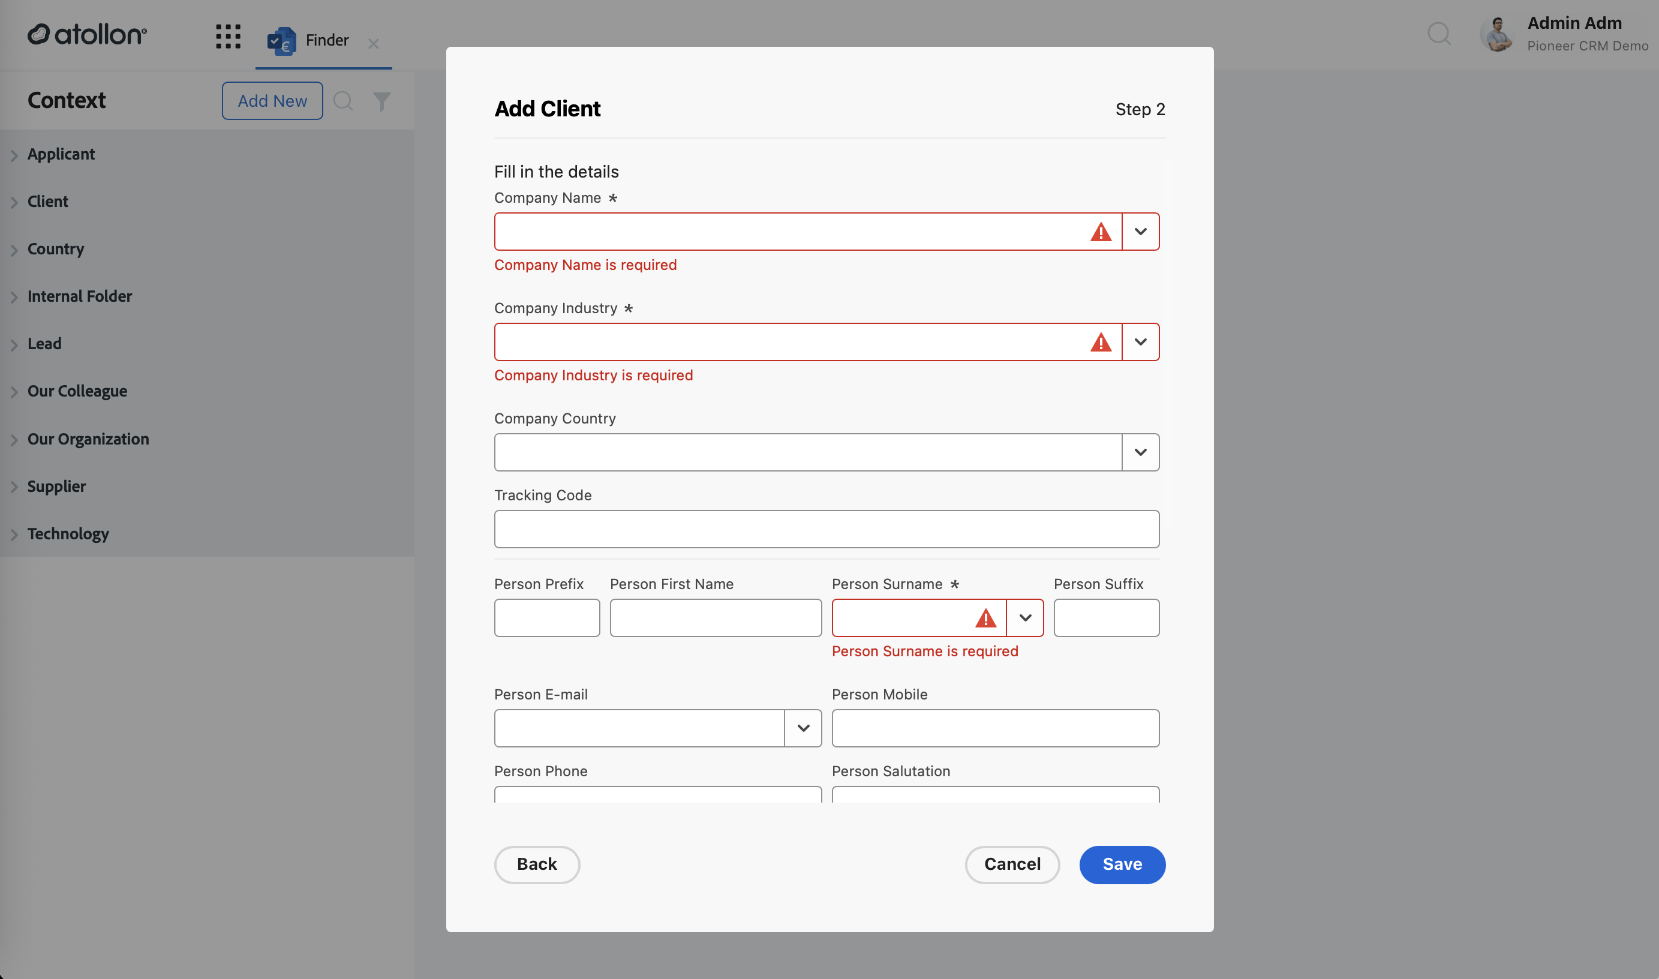Open the Company Name dropdown arrow
This screenshot has height=979, width=1659.
[x=1140, y=232]
